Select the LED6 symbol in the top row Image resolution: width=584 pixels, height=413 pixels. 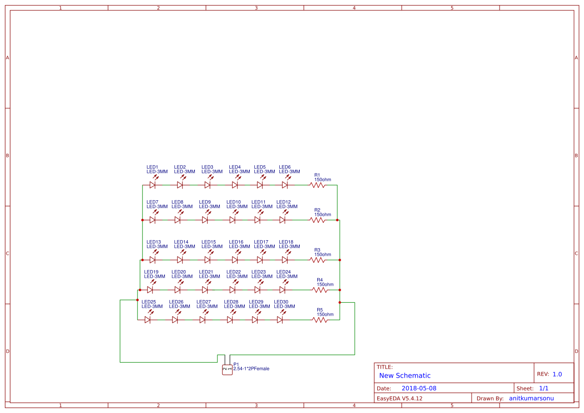pos(285,184)
